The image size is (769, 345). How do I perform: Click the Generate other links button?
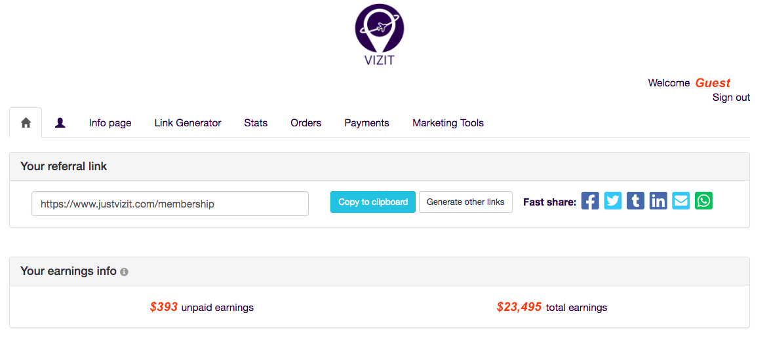(465, 202)
